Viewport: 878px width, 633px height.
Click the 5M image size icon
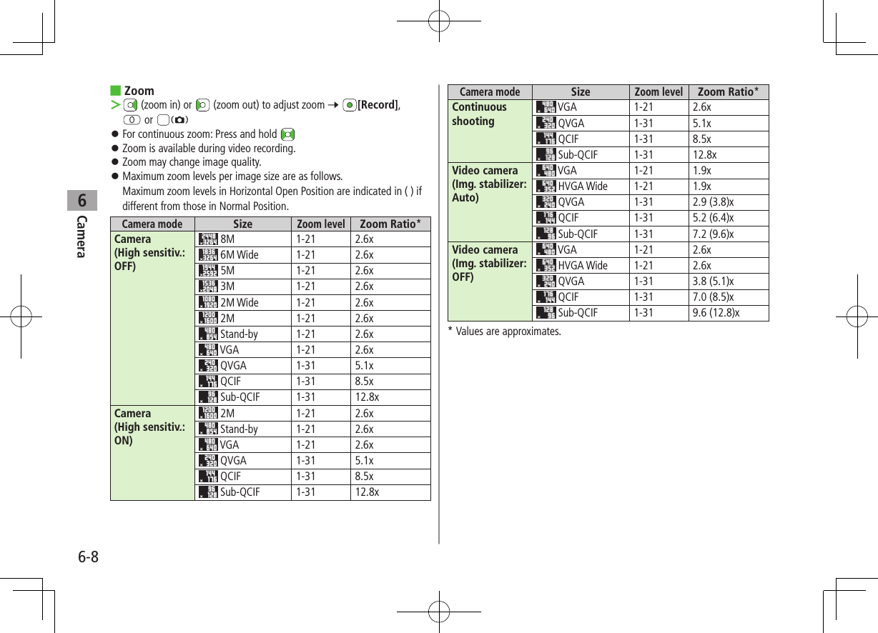tap(207, 271)
